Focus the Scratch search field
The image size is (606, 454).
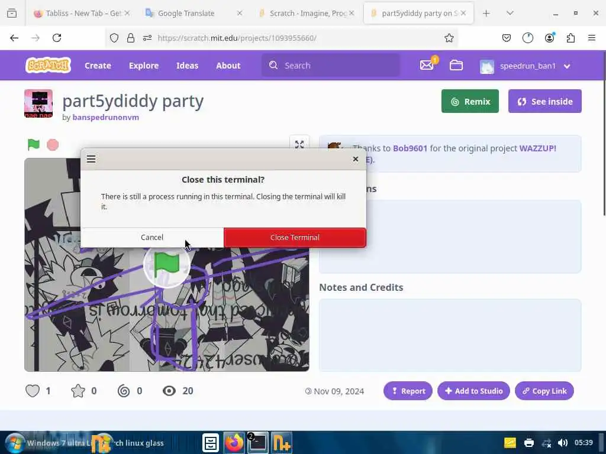(x=331, y=65)
